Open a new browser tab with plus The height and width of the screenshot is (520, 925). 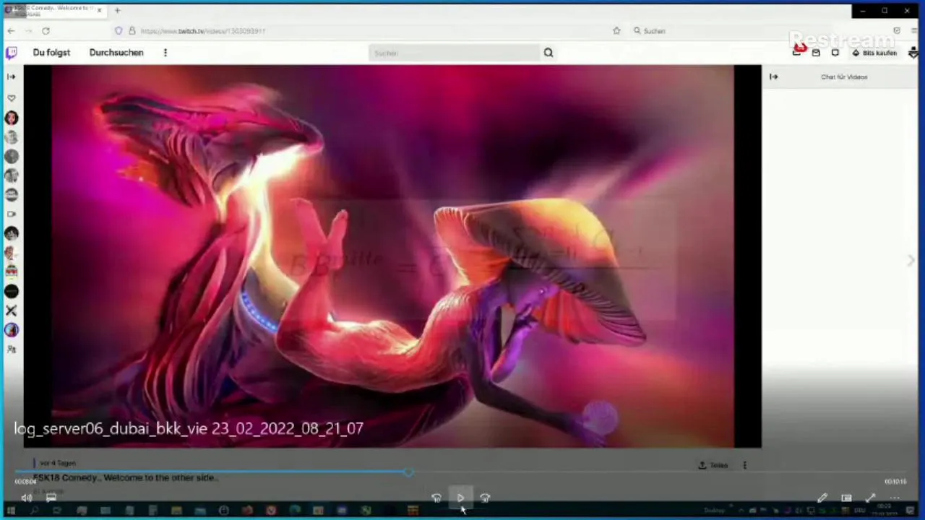click(117, 10)
